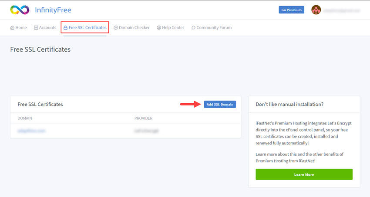The width and height of the screenshot is (370, 197).
Task: Click the Add SSL Domain button
Action: (220, 104)
